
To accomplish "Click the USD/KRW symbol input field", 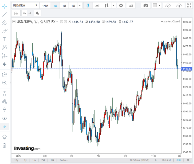I will pos(22,6).
